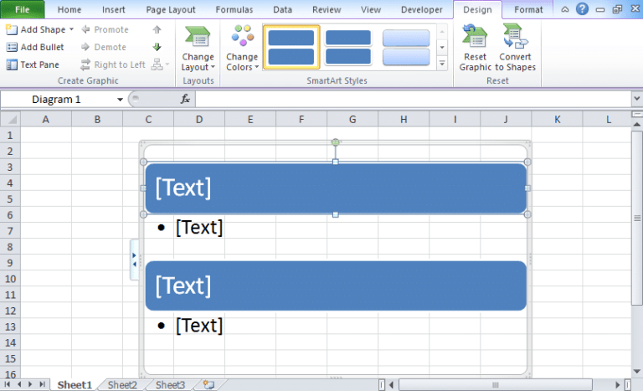The image size is (643, 391).
Task: Click the Demote command
Action: coord(104,47)
